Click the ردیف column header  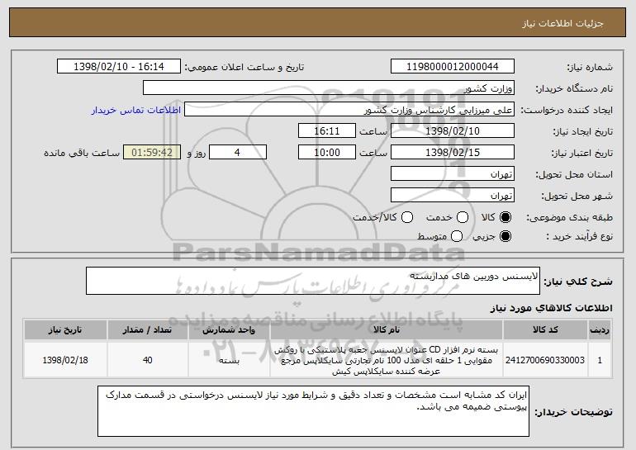click(x=600, y=330)
